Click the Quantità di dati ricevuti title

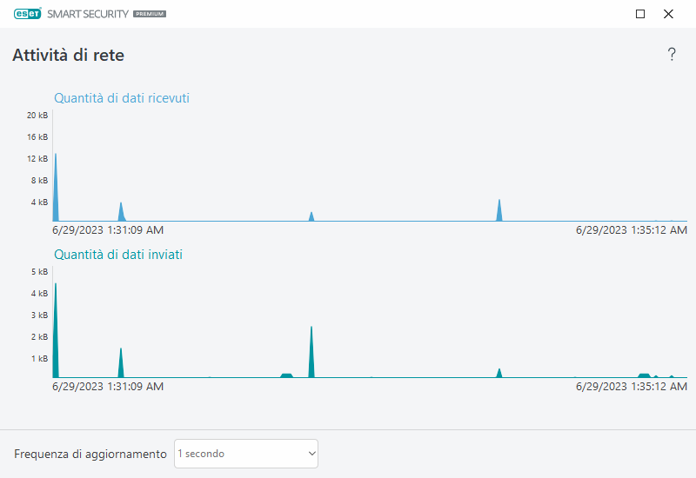pos(122,98)
